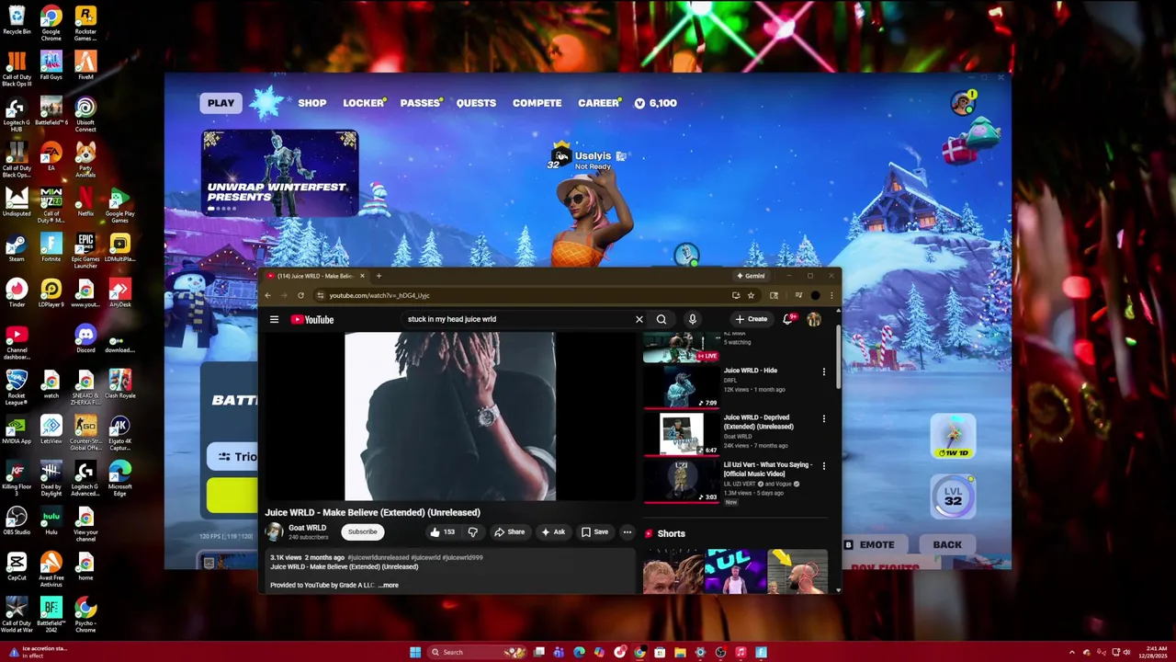
Task: Open Recycle Bin desktop icon
Action: [x=17, y=20]
